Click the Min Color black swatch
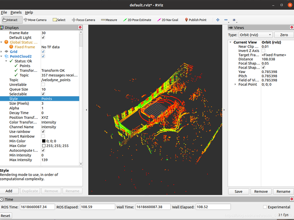Viewport: 294px width, 220px height. pyautogui.click(x=44, y=141)
